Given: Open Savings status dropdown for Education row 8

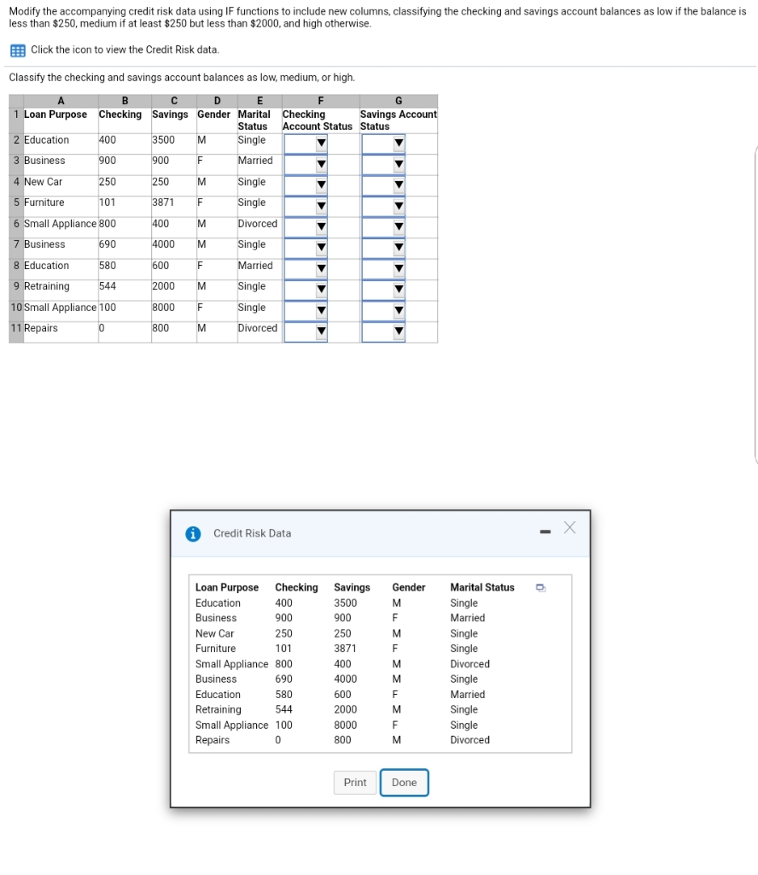Looking at the screenshot, I should (x=397, y=267).
